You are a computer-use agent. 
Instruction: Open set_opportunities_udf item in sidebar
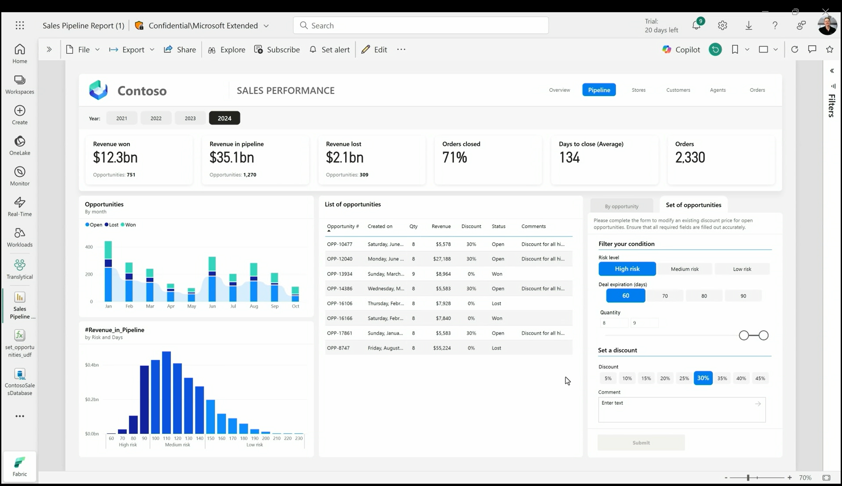point(20,343)
